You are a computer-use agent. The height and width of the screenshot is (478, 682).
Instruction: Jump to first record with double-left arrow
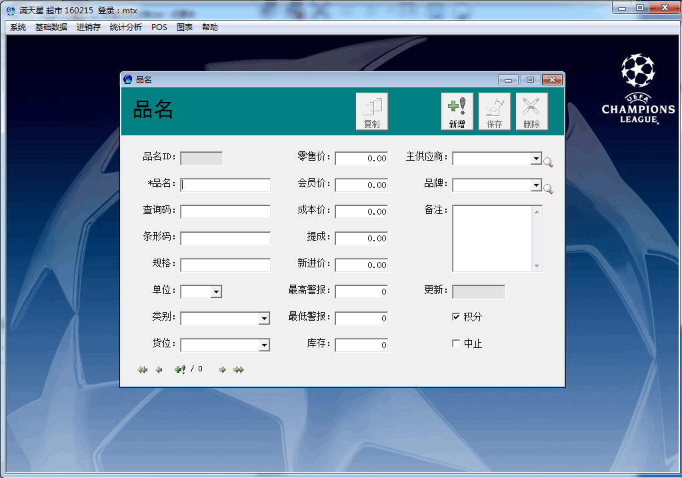pos(142,369)
